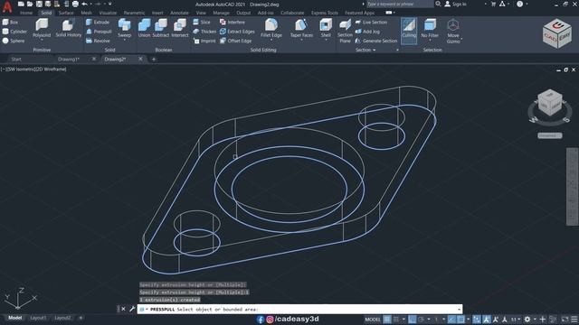Toggle ortho mode in status bar
The image size is (579, 325).
413,319
